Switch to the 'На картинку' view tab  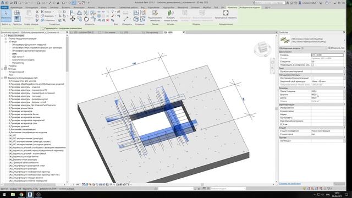click(x=152, y=32)
